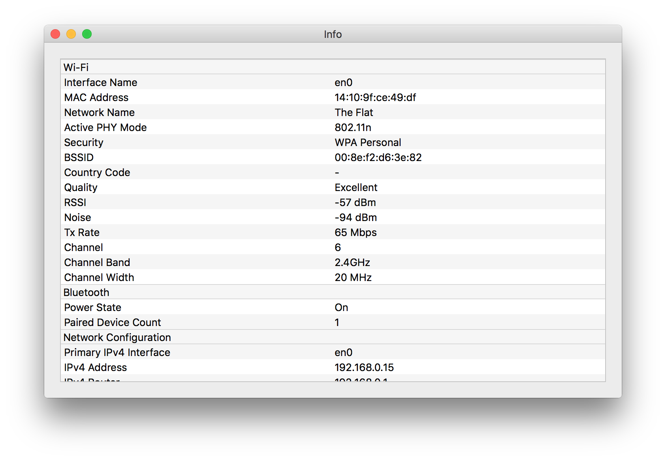Select the MAC Address value
This screenshot has width=666, height=461.
tap(376, 97)
